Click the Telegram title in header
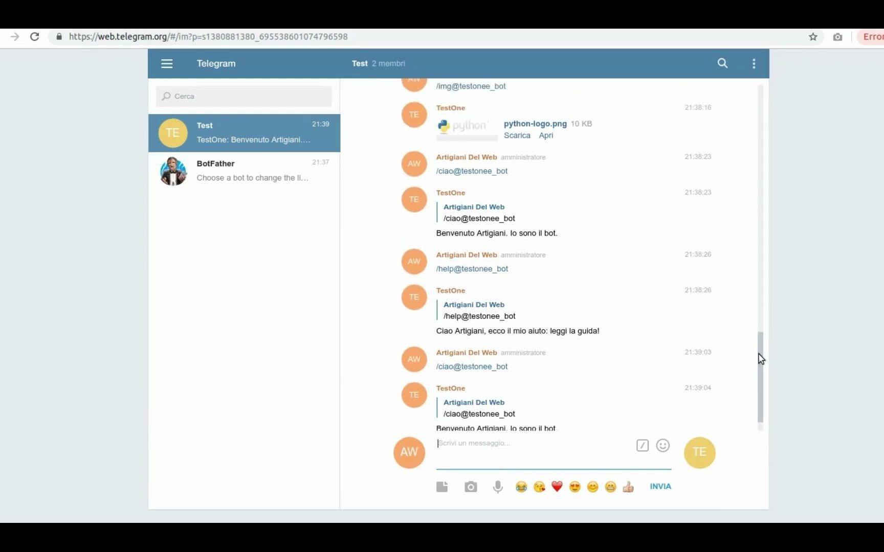884x552 pixels. click(216, 63)
